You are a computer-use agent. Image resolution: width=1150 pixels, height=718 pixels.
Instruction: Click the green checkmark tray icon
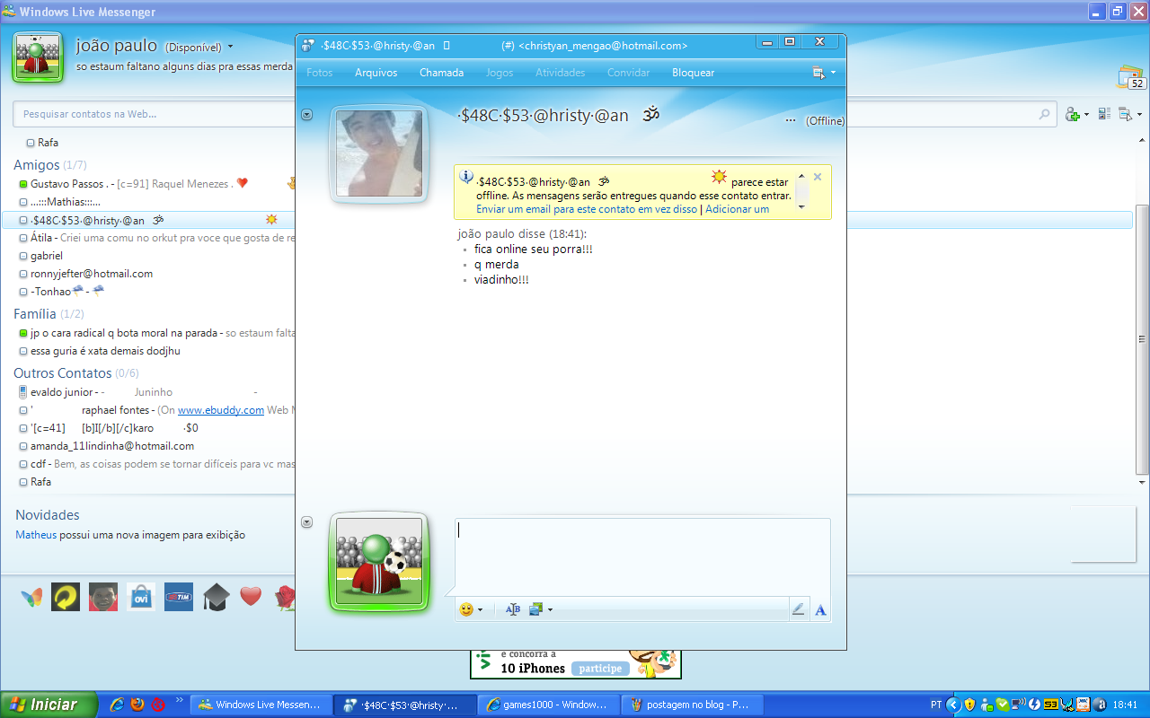point(1002,705)
